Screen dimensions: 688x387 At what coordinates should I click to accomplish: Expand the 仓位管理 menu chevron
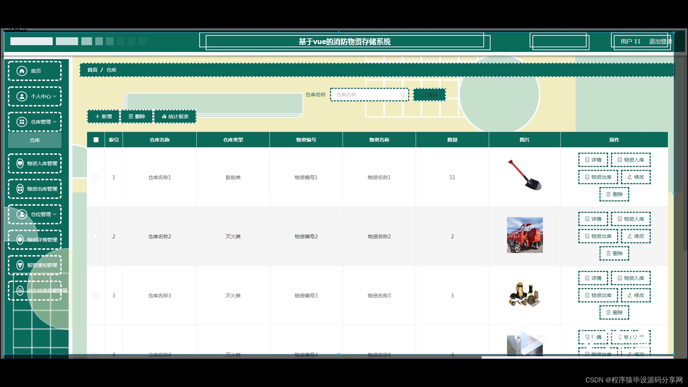point(54,214)
